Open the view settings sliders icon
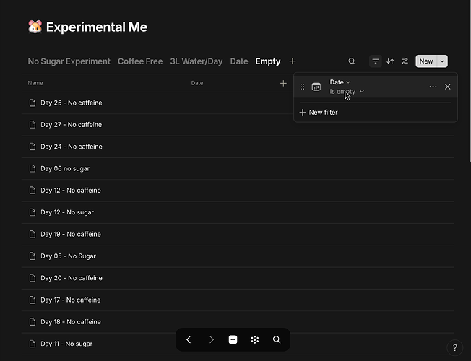471x361 pixels. pos(405,61)
